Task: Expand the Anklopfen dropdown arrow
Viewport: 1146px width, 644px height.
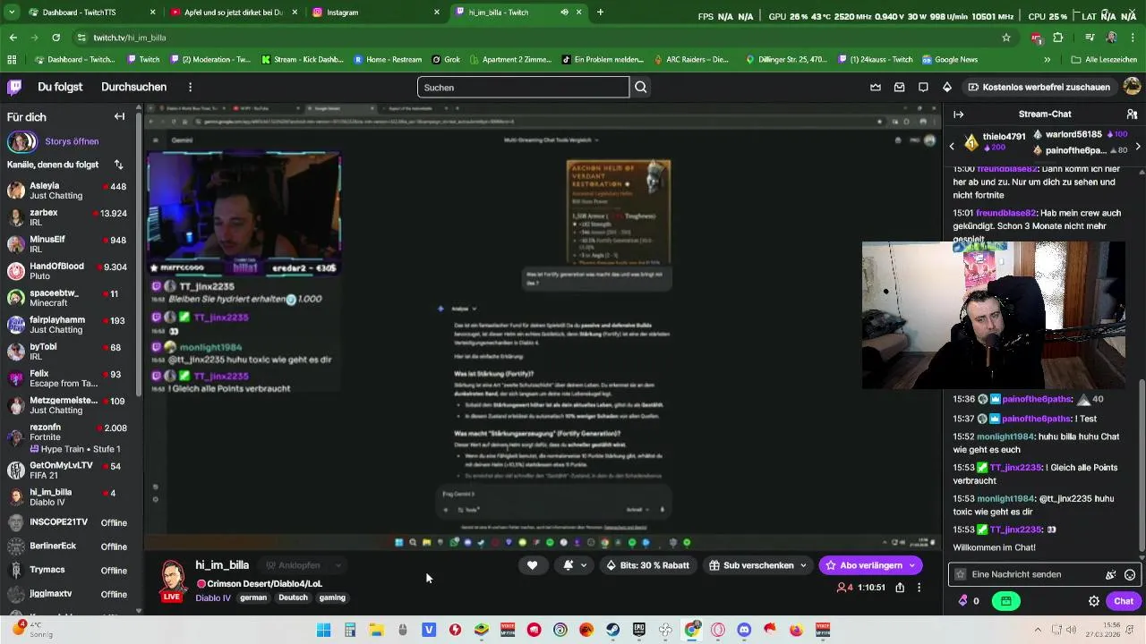Action: [x=338, y=565]
